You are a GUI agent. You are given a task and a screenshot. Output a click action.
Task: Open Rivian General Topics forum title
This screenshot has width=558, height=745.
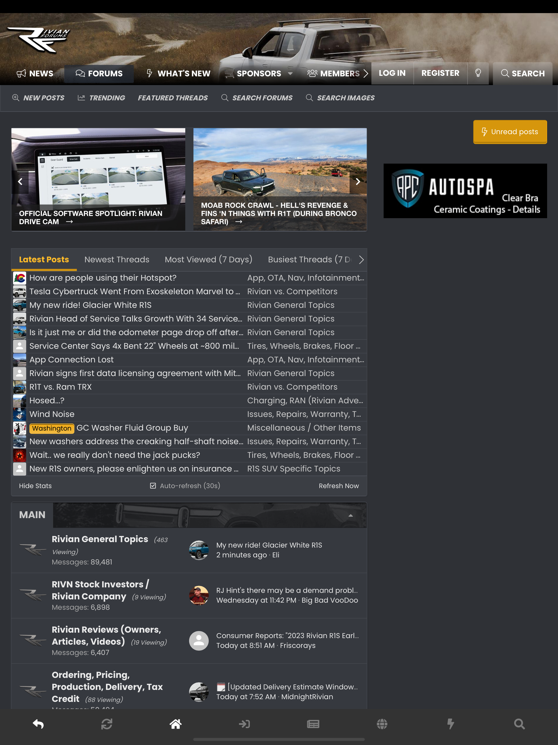coord(100,539)
